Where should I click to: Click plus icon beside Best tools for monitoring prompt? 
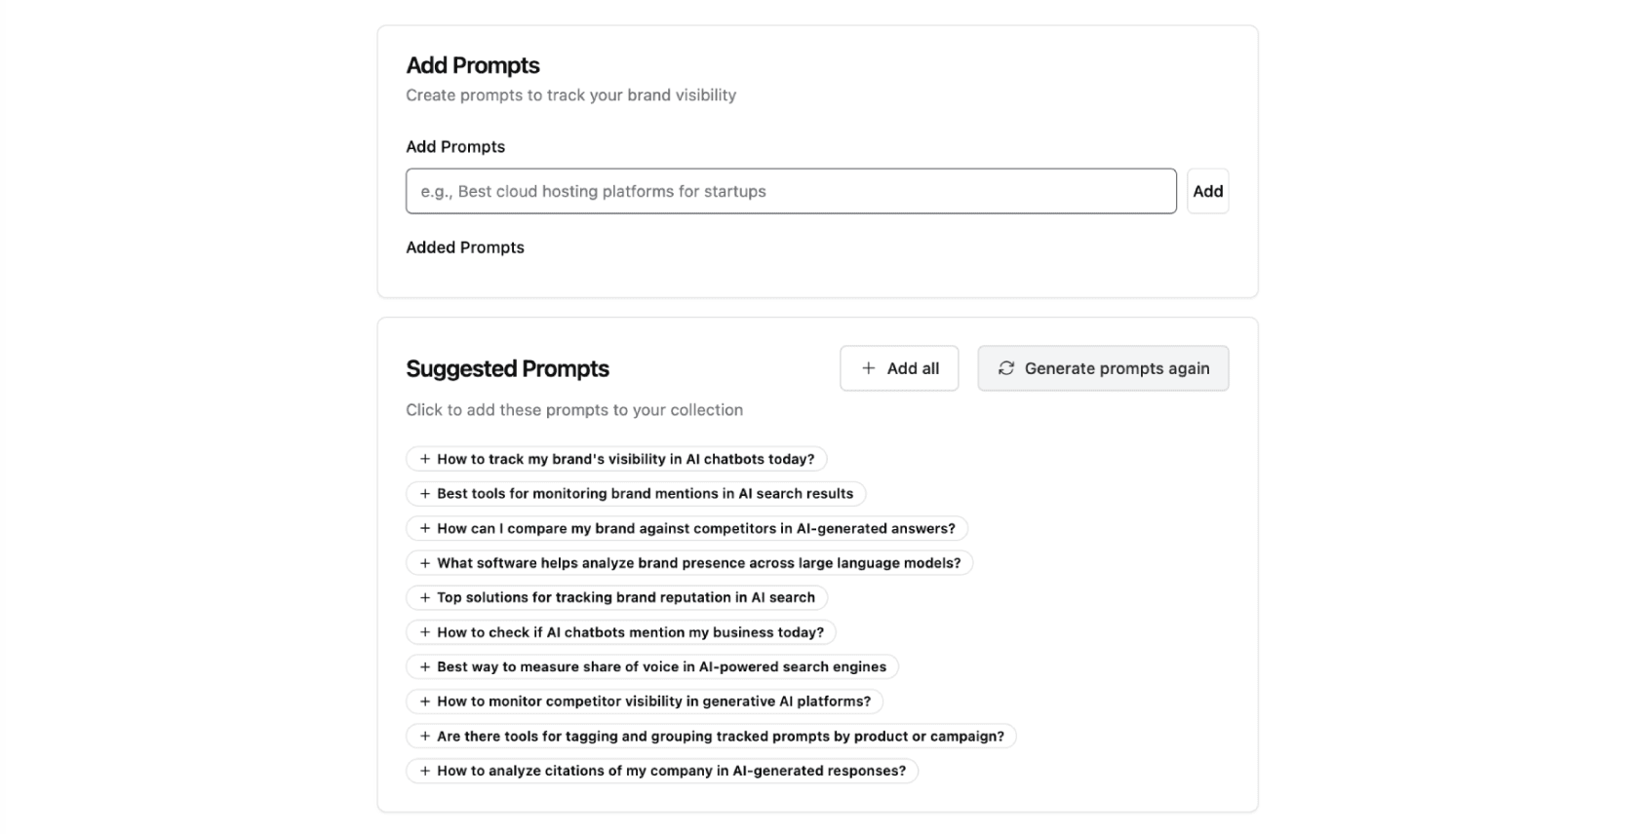click(x=424, y=494)
